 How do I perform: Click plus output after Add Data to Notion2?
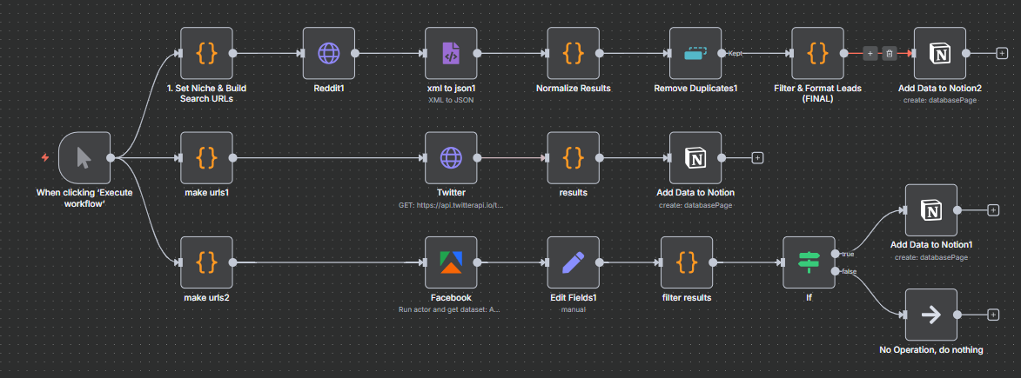tap(1002, 53)
